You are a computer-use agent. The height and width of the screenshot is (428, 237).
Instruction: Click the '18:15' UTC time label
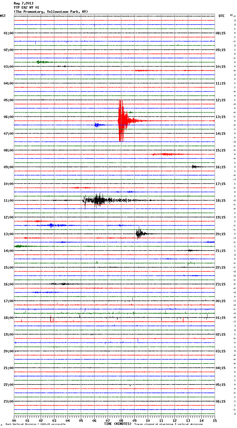tap(221, 201)
